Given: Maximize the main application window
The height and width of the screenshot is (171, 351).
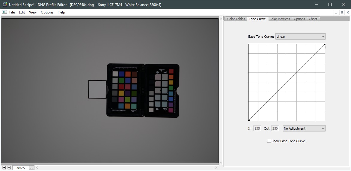Looking at the screenshot, I should click(x=330, y=4).
